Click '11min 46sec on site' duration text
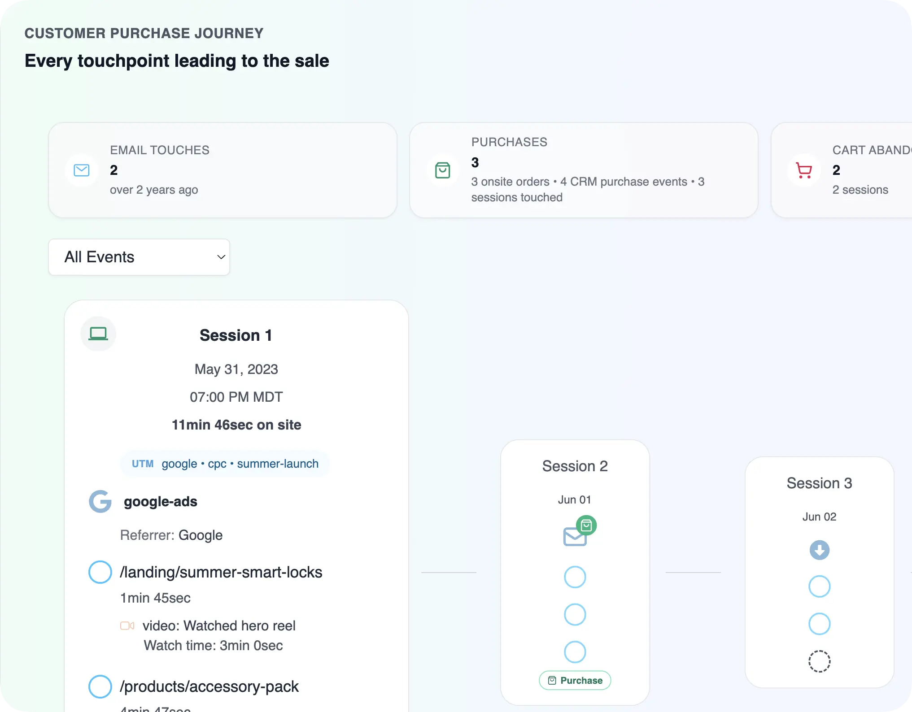The height and width of the screenshot is (712, 912). [x=236, y=425]
